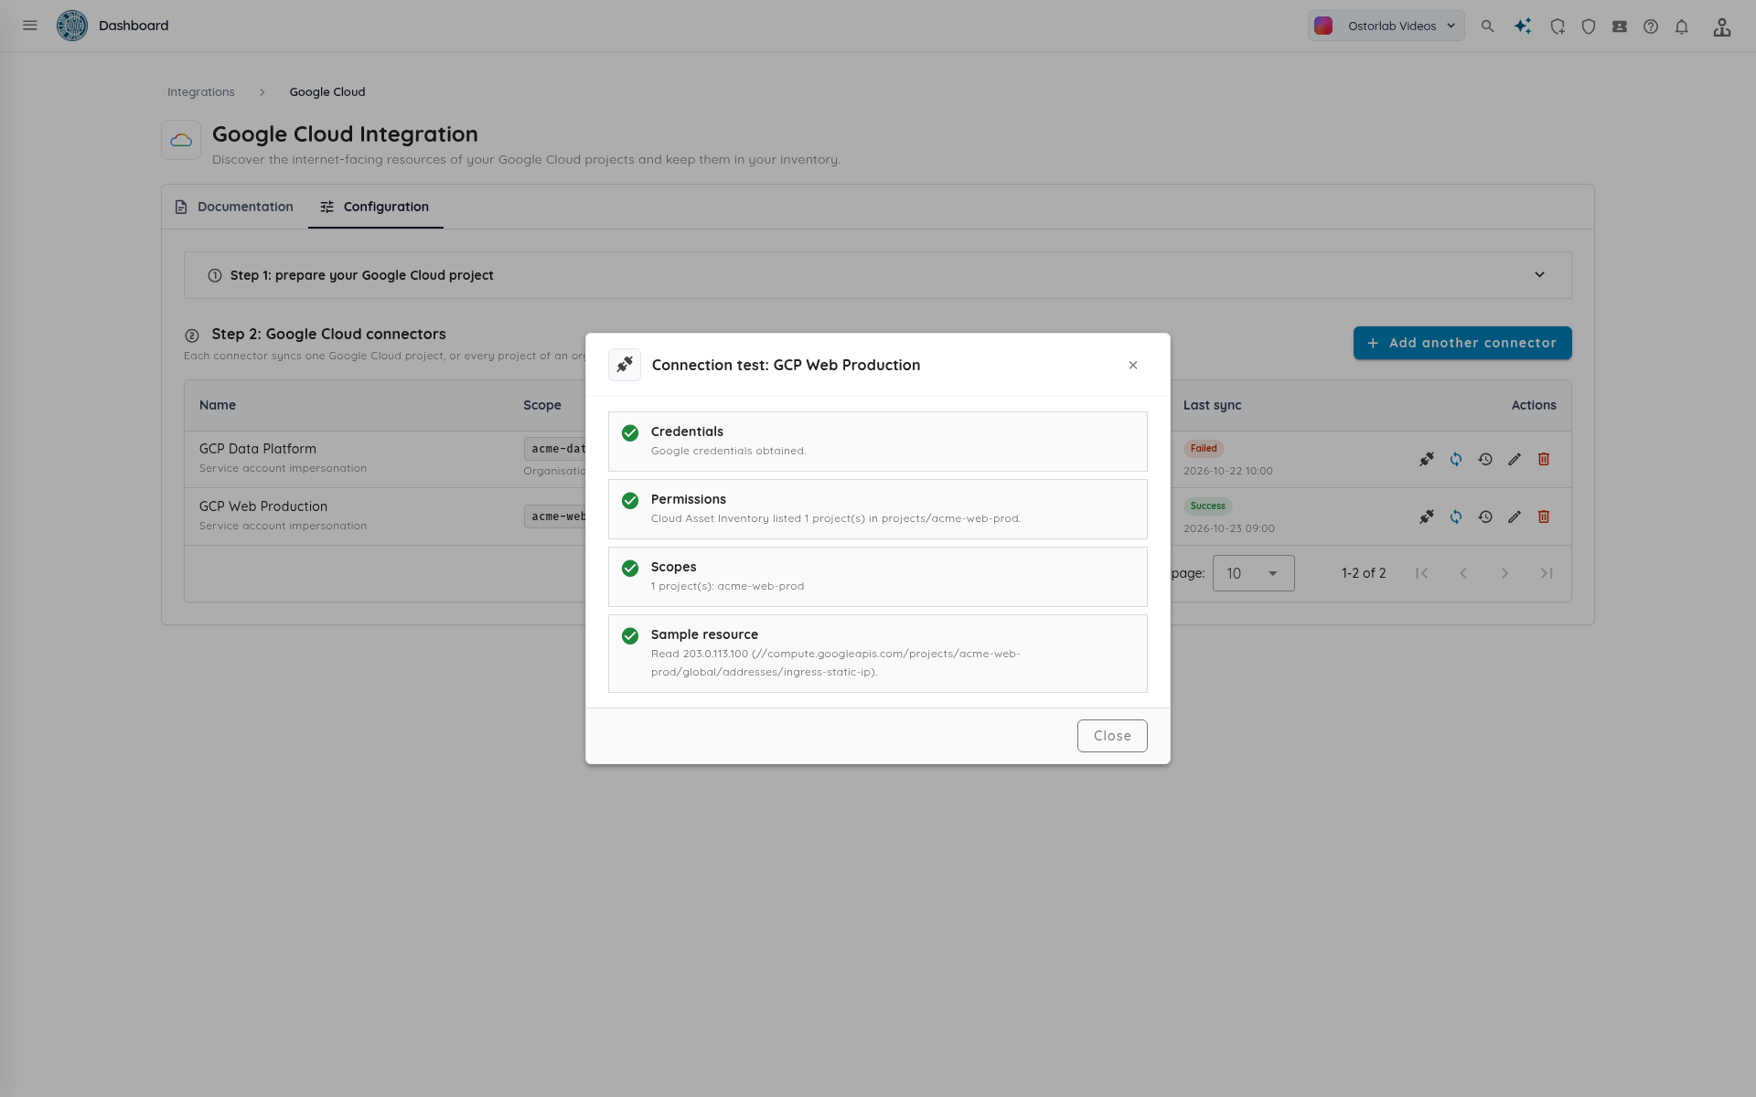The width and height of the screenshot is (1756, 1097).
Task: Edit the GCP Web Production connector
Action: click(x=1515, y=517)
